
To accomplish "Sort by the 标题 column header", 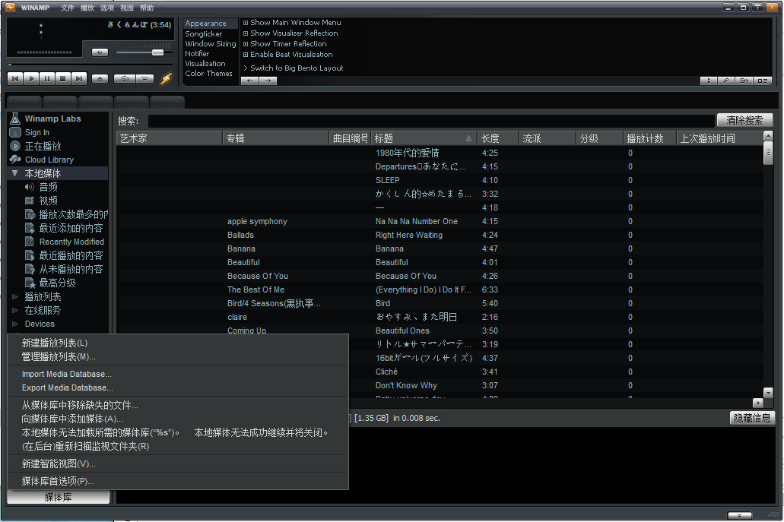I will [424, 138].
